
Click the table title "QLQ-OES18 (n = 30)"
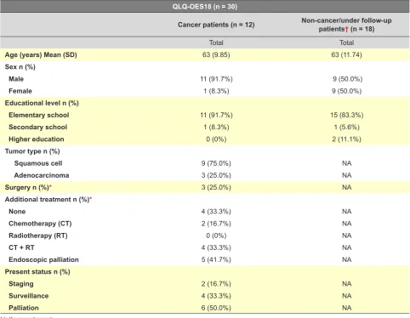point(205,7)
